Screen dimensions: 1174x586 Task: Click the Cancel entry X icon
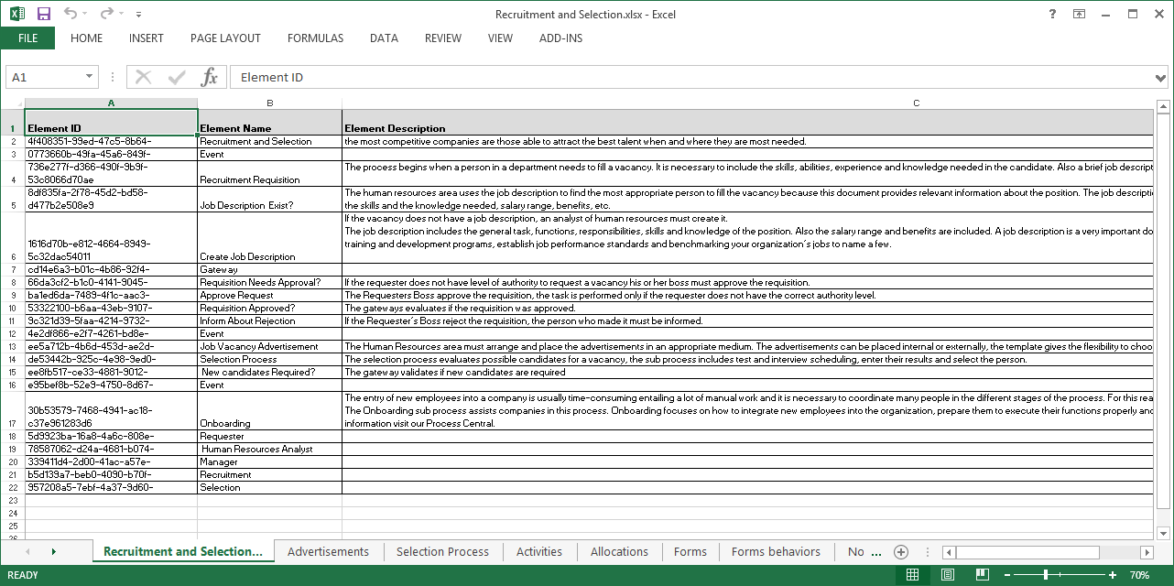144,78
